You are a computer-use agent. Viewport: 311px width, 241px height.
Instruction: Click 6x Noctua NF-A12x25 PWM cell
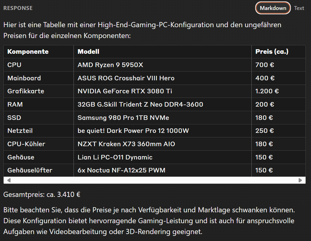pos(162,170)
